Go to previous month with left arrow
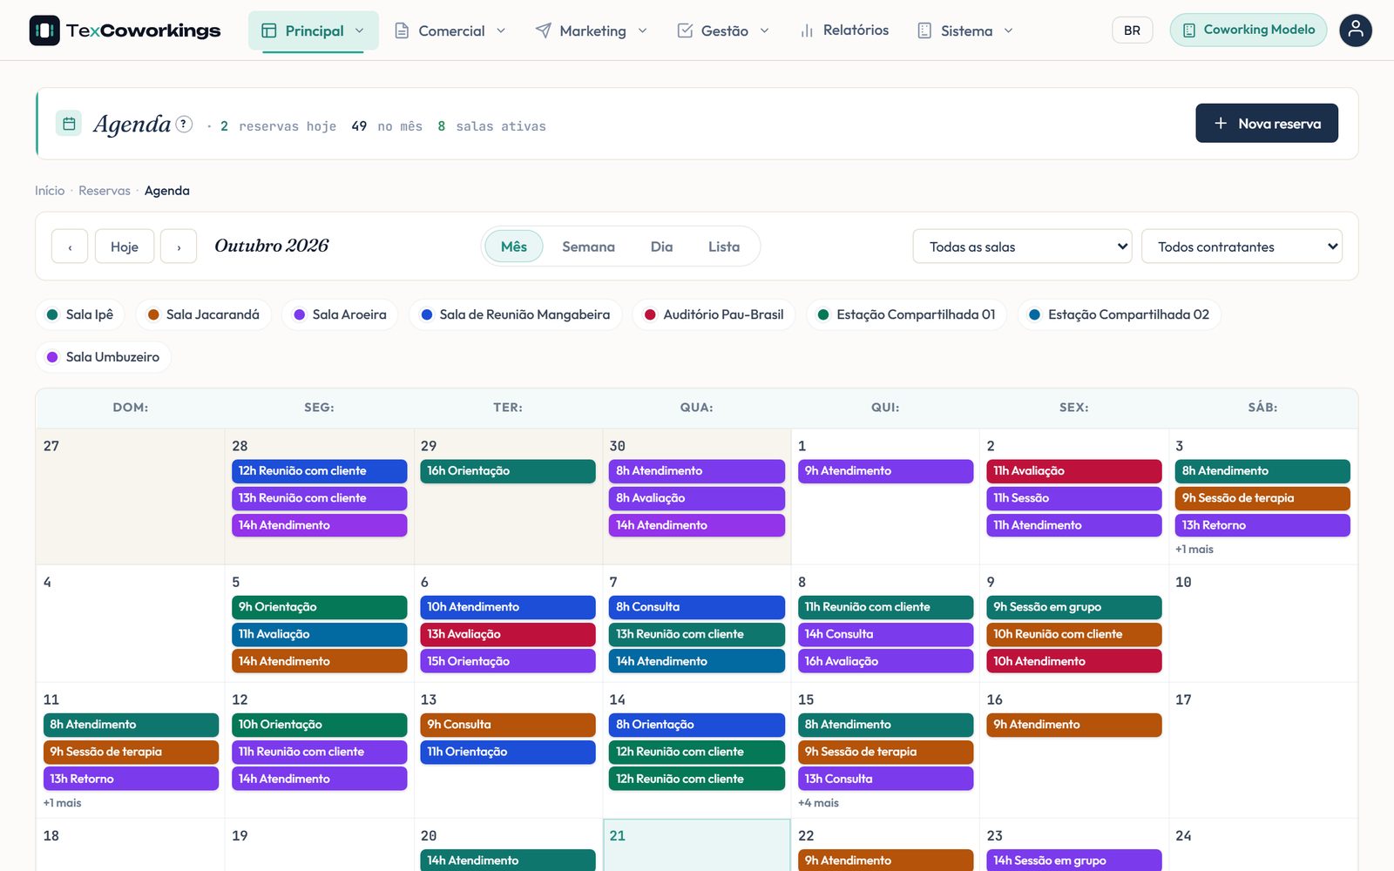 (70, 246)
